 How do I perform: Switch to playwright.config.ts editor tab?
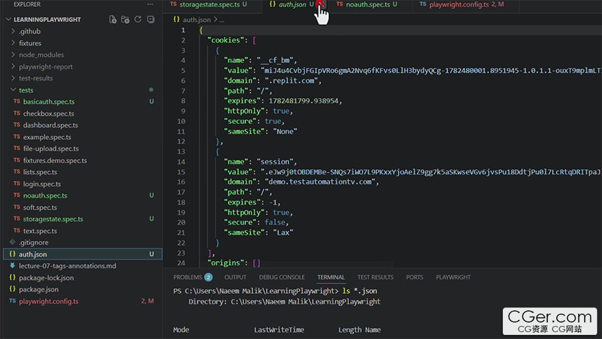pyautogui.click(x=459, y=5)
